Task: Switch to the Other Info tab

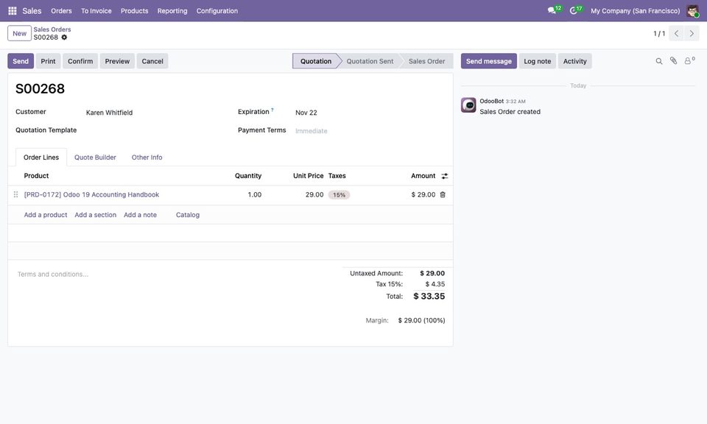Action: (147, 158)
